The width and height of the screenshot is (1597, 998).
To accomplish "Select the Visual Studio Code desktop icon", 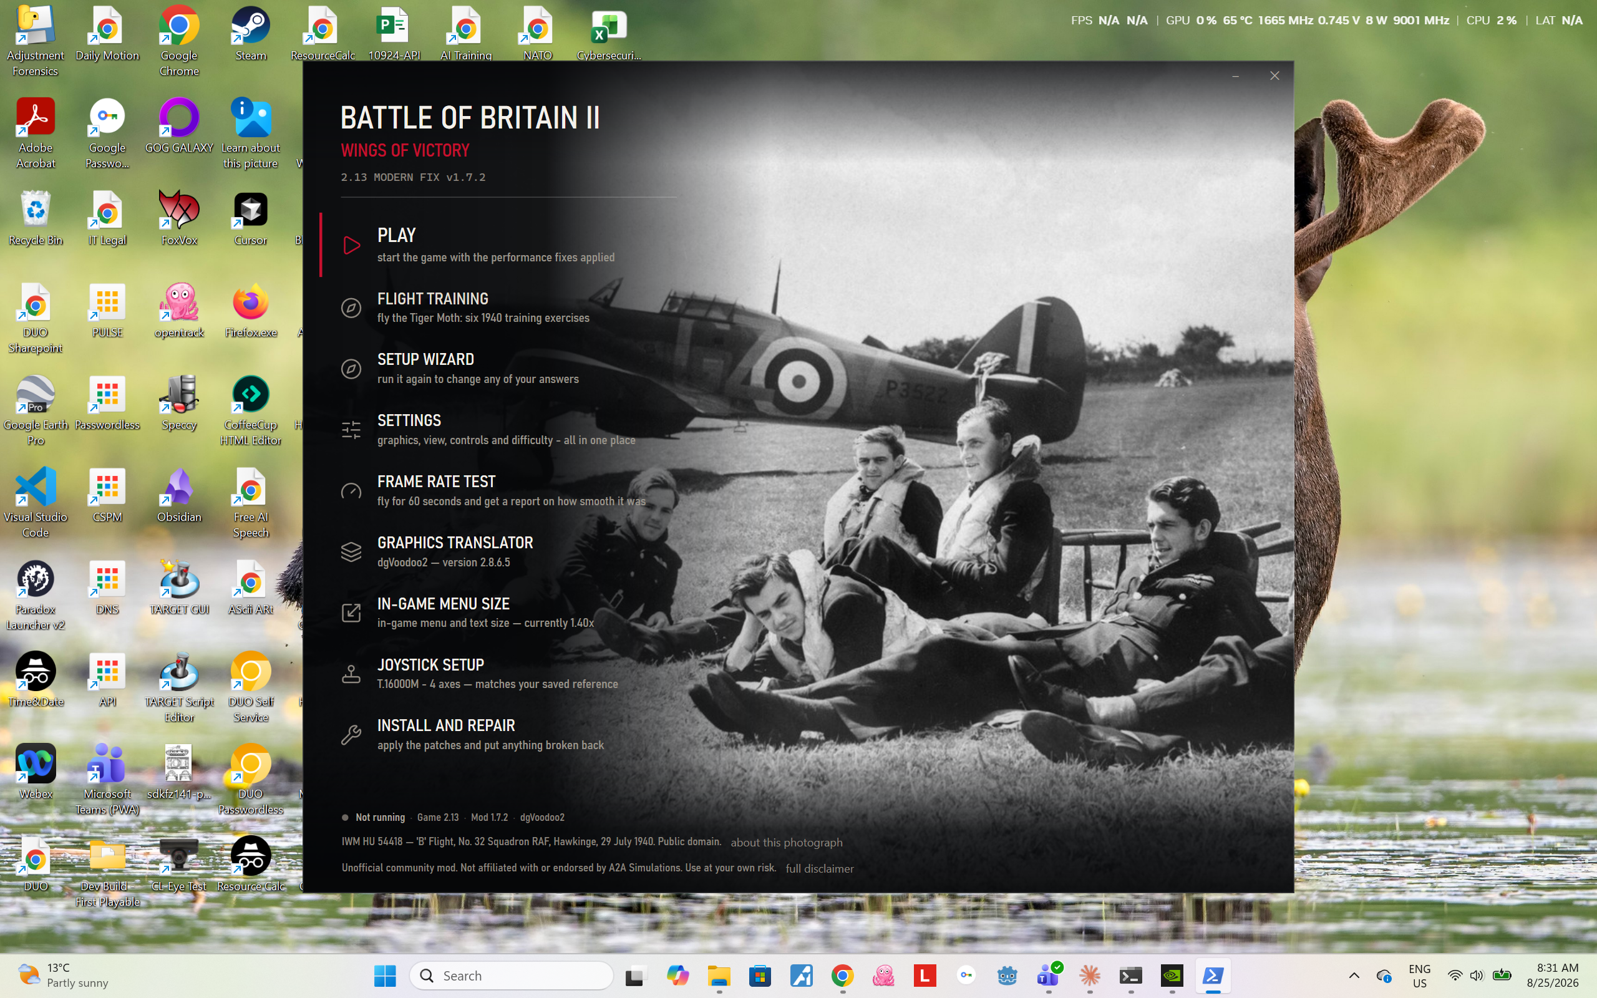I will [x=36, y=503].
